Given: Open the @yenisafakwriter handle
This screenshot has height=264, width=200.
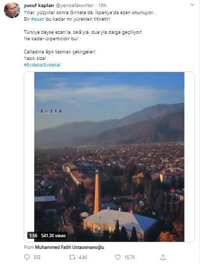Looking at the screenshot, I should tap(75, 6).
